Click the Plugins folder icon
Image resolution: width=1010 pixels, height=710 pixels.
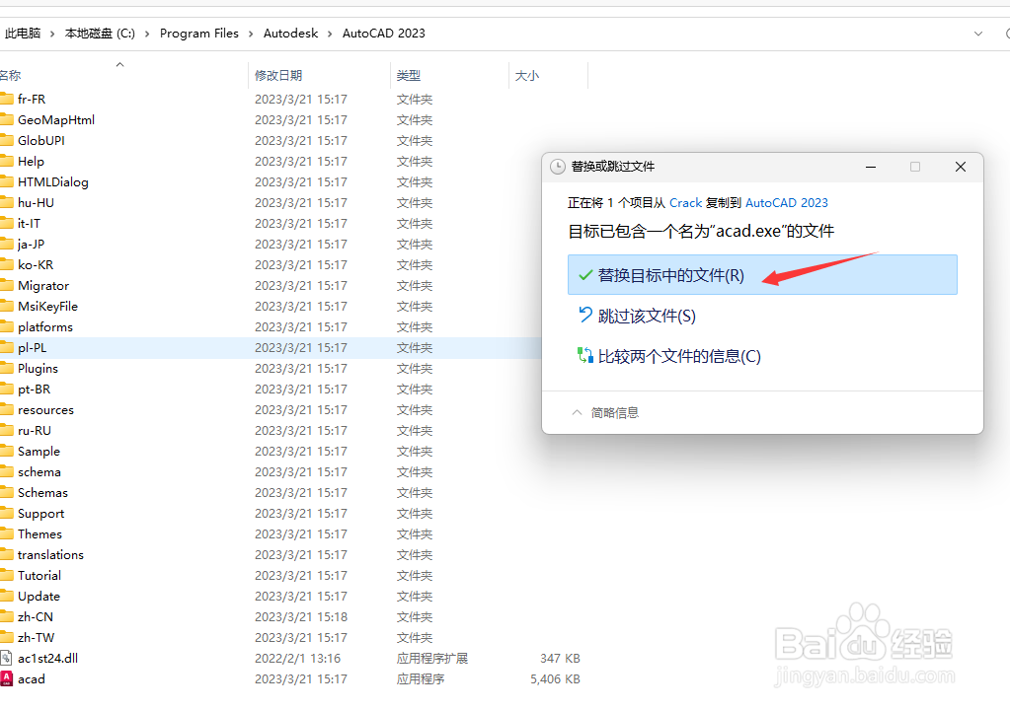coord(7,369)
